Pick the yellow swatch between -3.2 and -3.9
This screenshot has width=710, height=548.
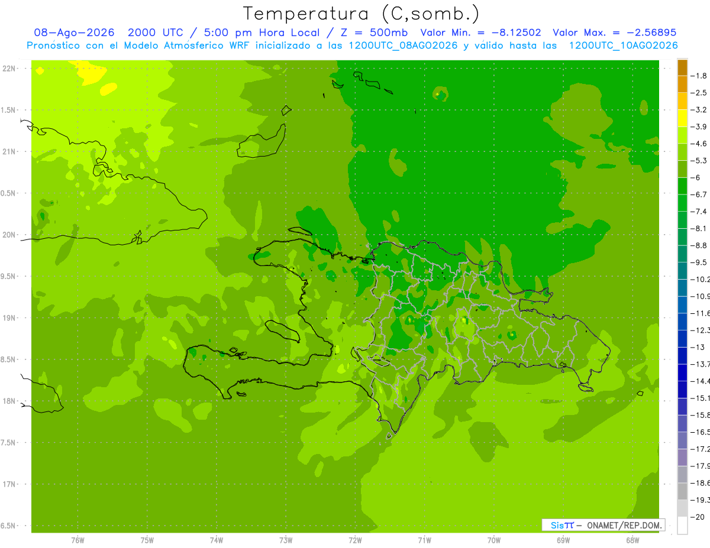[x=682, y=118]
